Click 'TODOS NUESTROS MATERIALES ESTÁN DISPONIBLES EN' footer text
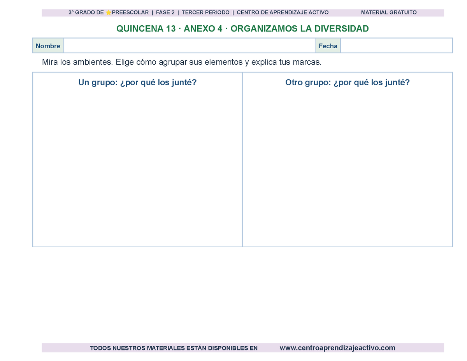This screenshot has width=467, height=361. [174, 348]
